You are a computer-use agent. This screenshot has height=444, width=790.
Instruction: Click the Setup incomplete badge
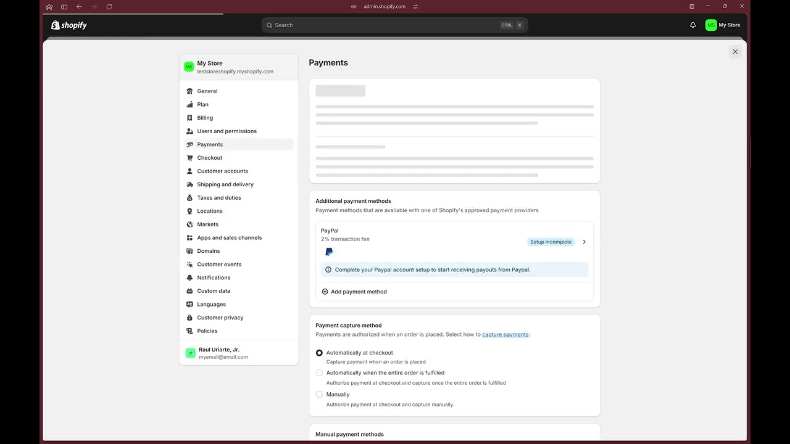coord(551,242)
